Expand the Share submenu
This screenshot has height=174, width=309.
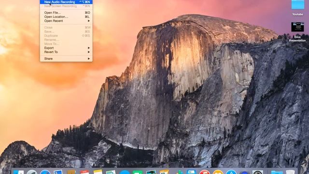(x=66, y=58)
